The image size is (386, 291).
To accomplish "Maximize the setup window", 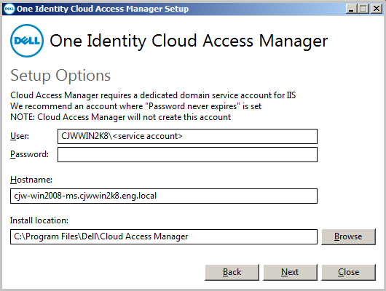I will click(363, 9).
